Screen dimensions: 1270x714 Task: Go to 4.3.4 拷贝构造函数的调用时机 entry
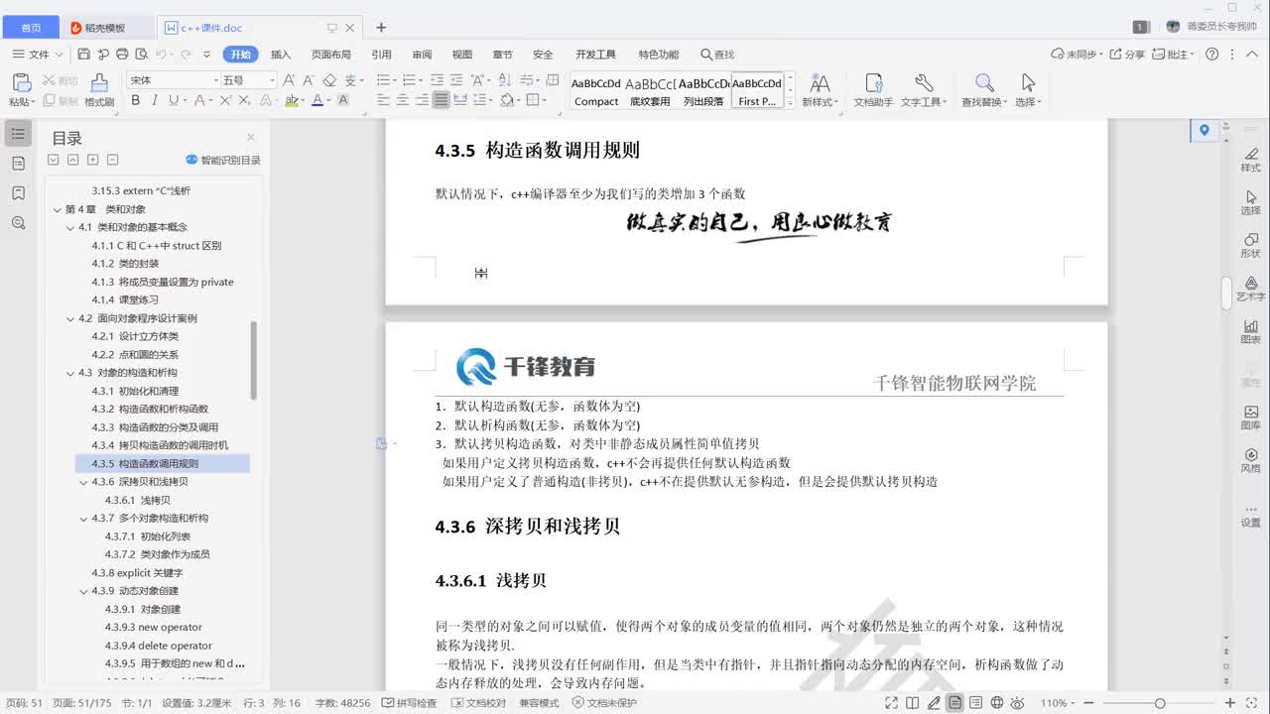click(160, 445)
